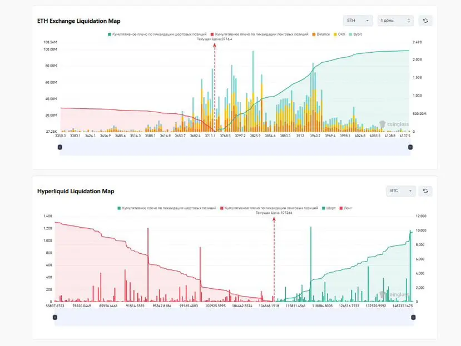The height and width of the screenshot is (346, 461).
Task: Select the 'Текущая Цена:107266' label
Action: (274, 213)
